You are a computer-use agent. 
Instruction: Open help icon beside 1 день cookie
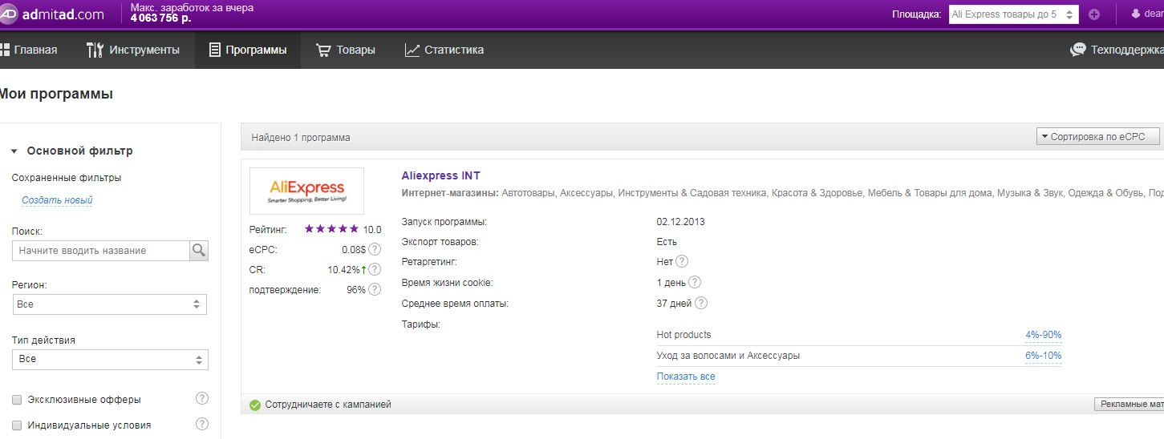(695, 282)
